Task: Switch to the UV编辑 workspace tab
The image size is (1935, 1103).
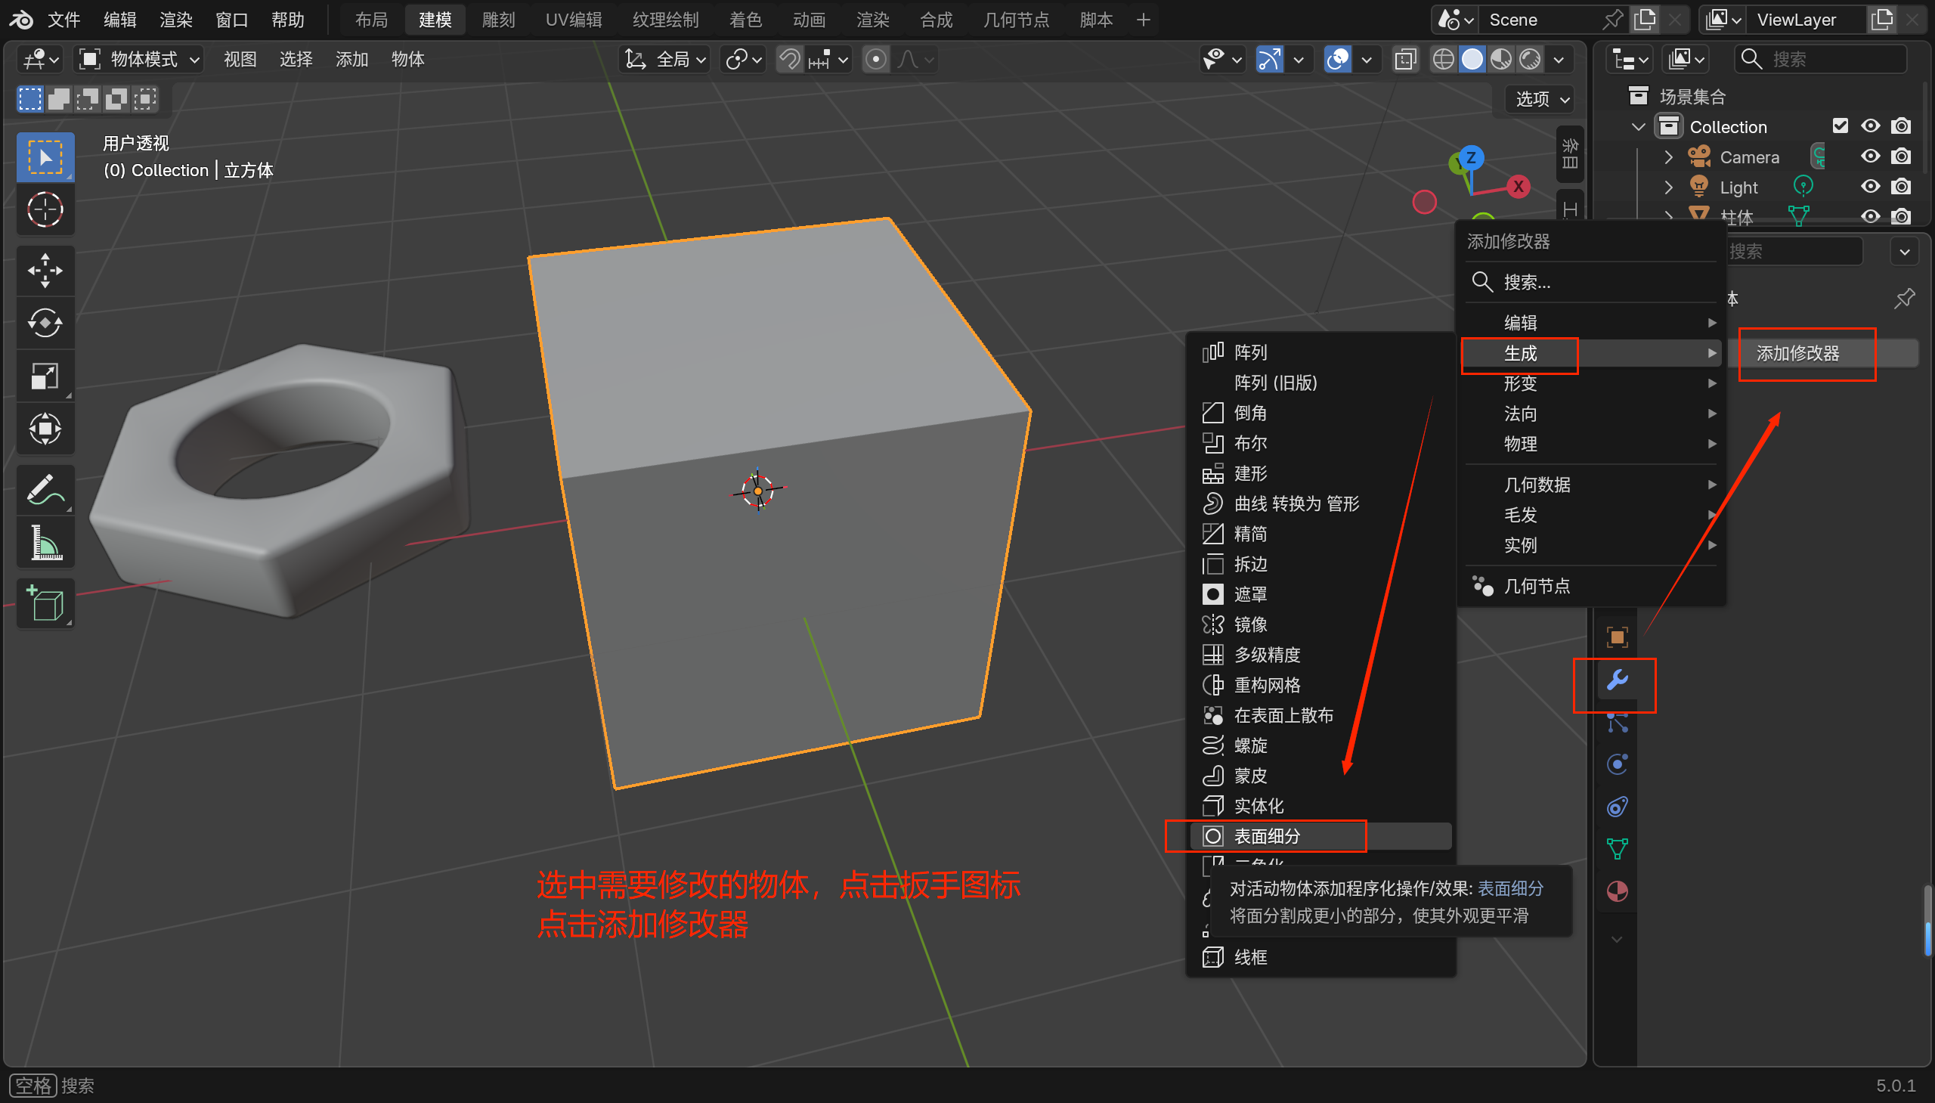Action: click(573, 20)
